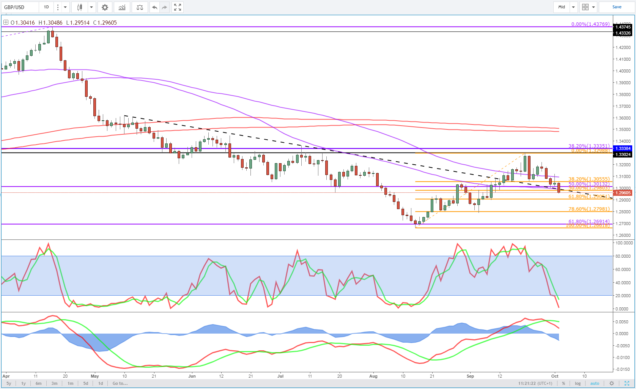This screenshot has height=389, width=636.
Task: Click the Save button
Action: (617, 7)
